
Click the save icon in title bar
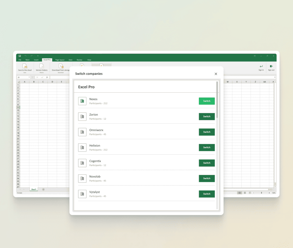tap(20, 56)
